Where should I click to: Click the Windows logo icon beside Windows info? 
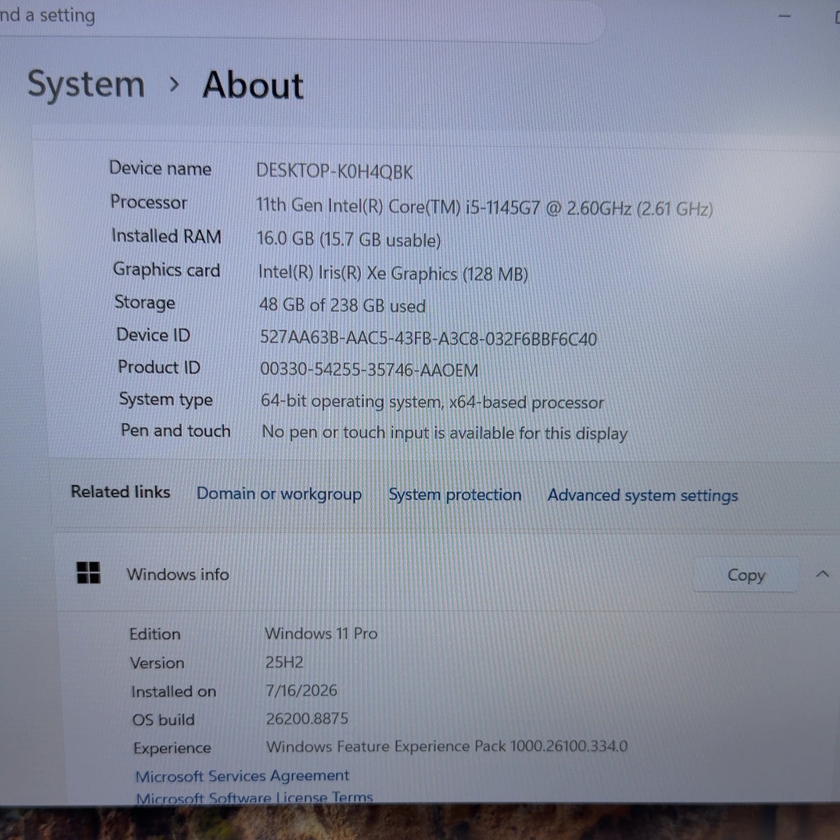(x=88, y=573)
